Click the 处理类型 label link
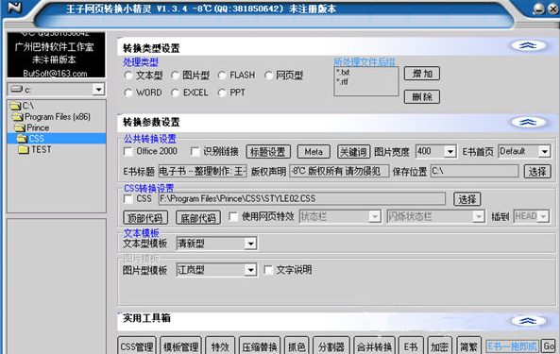 tap(141, 62)
